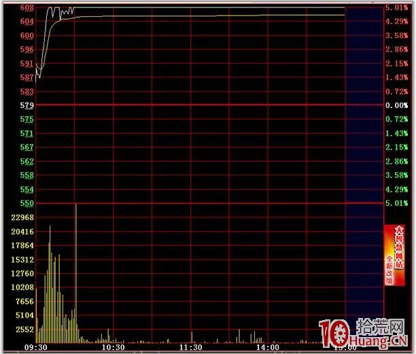Click the red 1.43% percentage label
This screenshot has width=416, height=354.
point(397,77)
